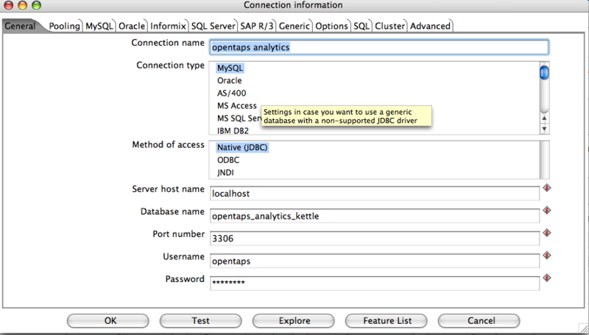589x335 pixels.
Task: Click variable icon beside Server host name
Action: (547, 188)
